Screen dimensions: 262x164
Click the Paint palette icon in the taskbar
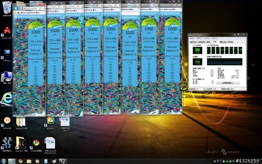coord(54,161)
